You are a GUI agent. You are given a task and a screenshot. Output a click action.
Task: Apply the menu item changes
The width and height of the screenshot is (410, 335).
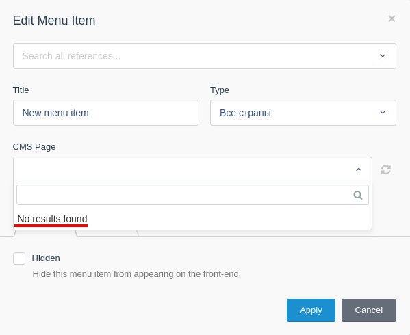[311, 310]
